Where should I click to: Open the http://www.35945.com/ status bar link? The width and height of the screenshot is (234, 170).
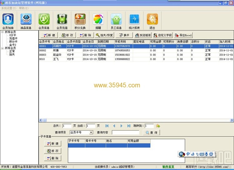tap(214, 167)
